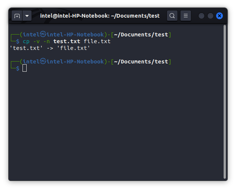Open the terminal search tool
Image resolution: width=236 pixels, height=190 pixels.
[x=172, y=16]
